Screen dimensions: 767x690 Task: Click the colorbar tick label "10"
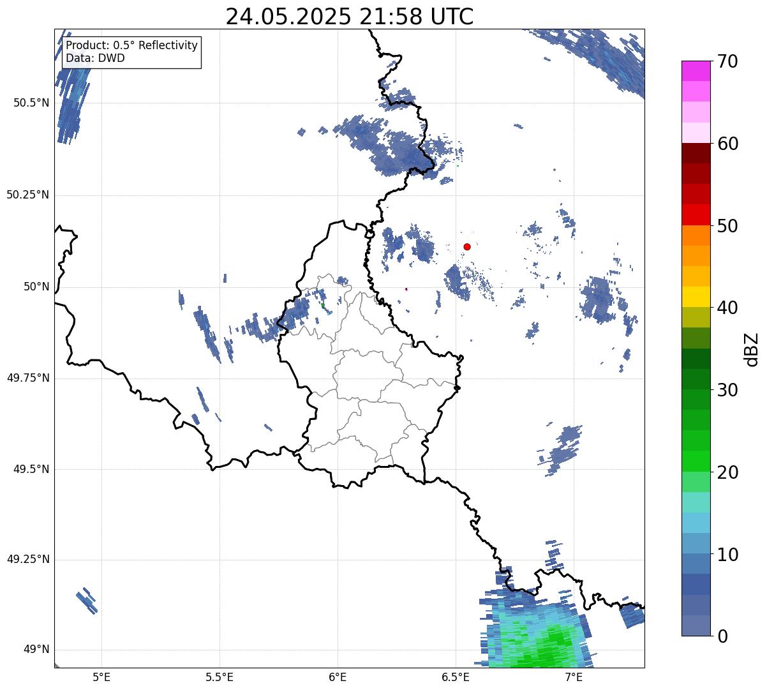[727, 555]
